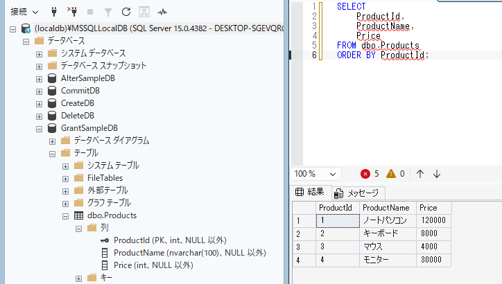
Task: Collapse the dbo.Products table node
Action: coord(66,217)
